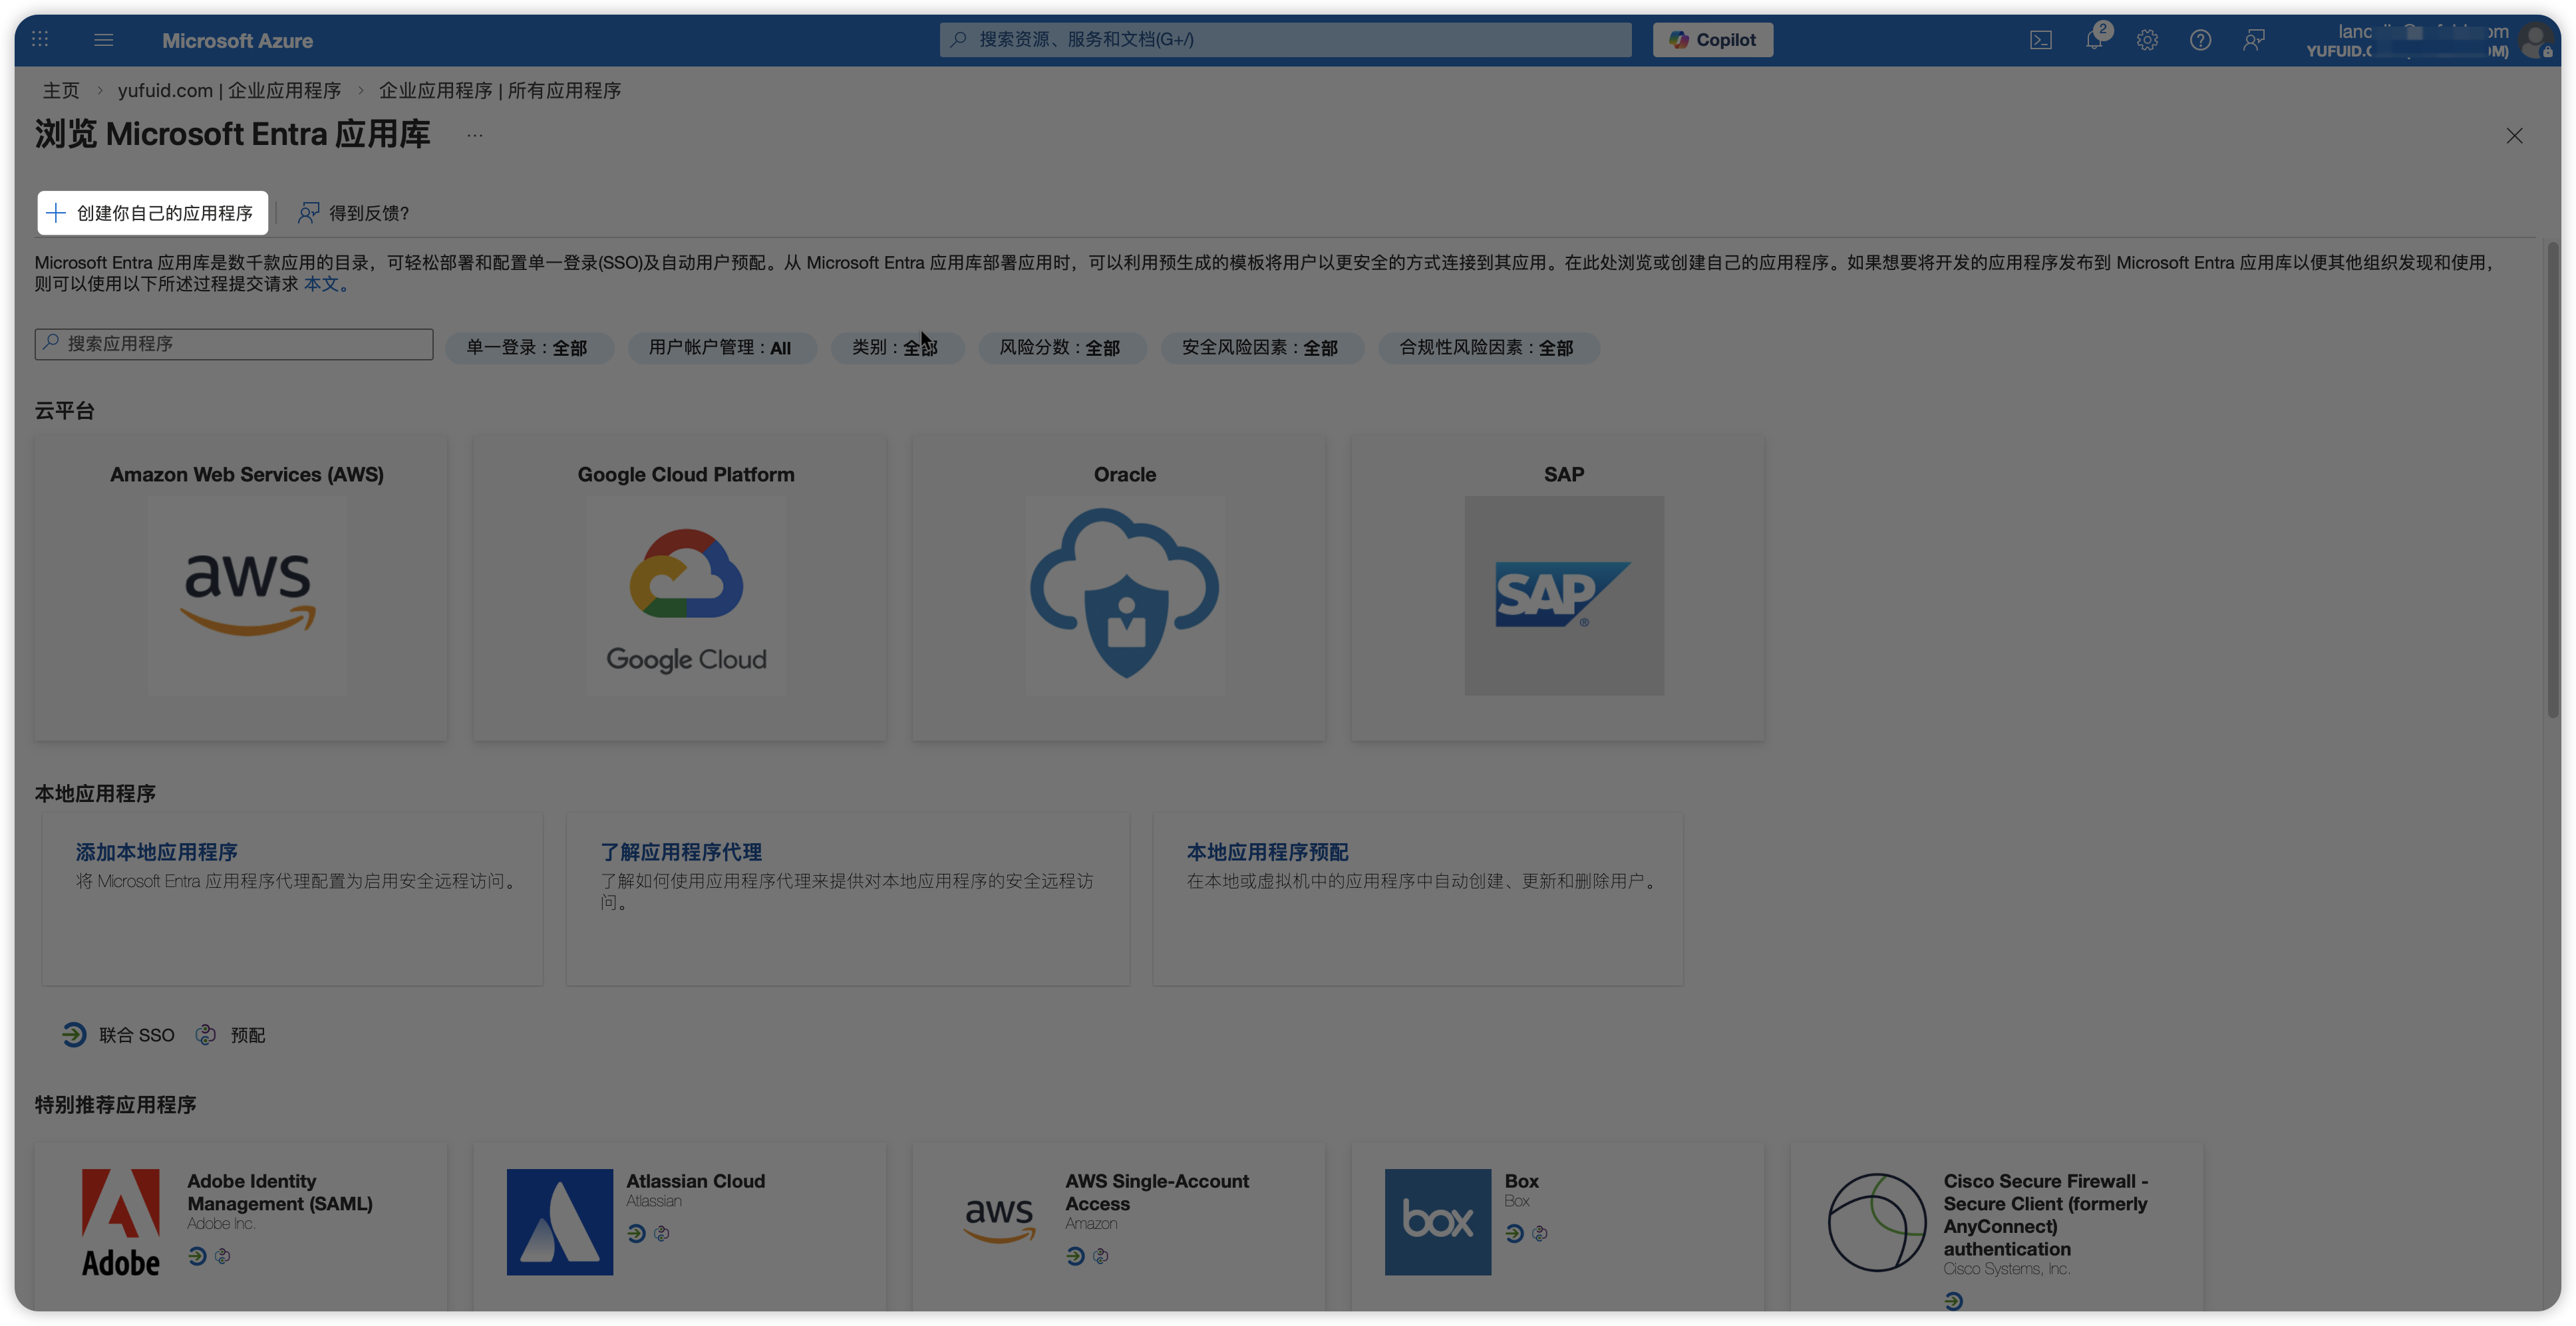Open the 合规性风险因素 filter

tap(1487, 348)
